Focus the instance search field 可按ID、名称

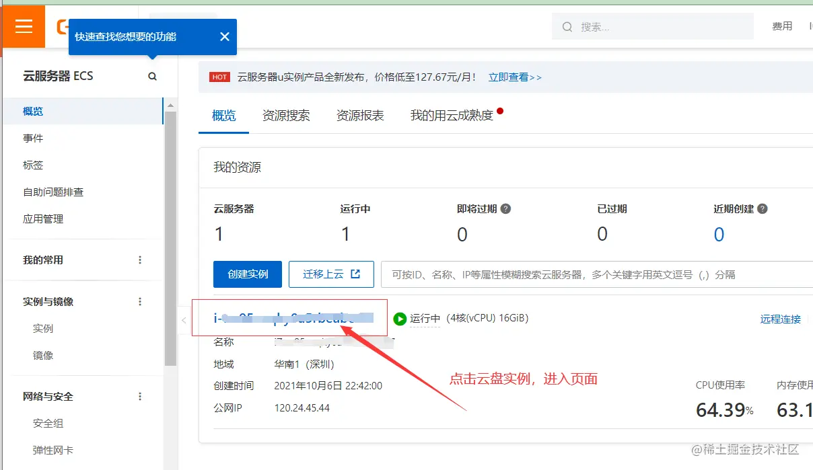point(596,274)
